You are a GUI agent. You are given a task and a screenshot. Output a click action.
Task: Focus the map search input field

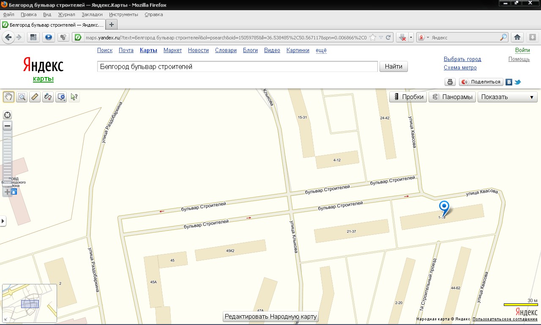[237, 66]
